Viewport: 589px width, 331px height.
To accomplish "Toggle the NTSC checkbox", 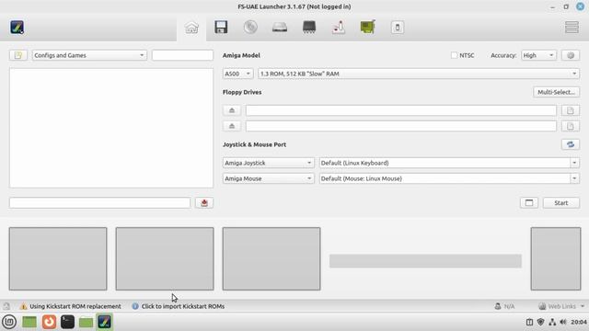I will pos(454,55).
